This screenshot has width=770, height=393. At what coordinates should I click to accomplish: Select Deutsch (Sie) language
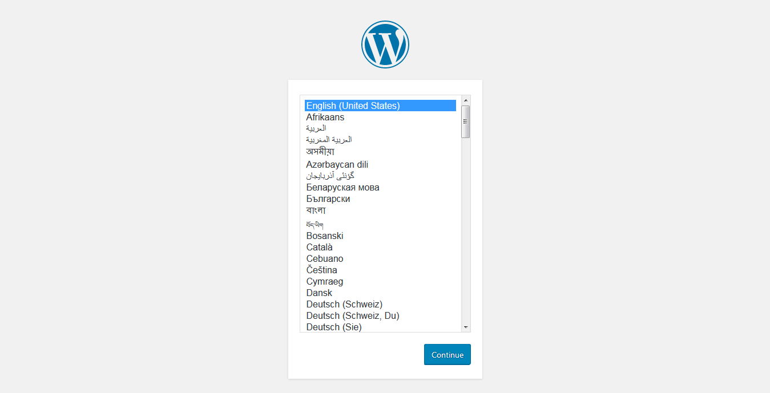point(334,327)
